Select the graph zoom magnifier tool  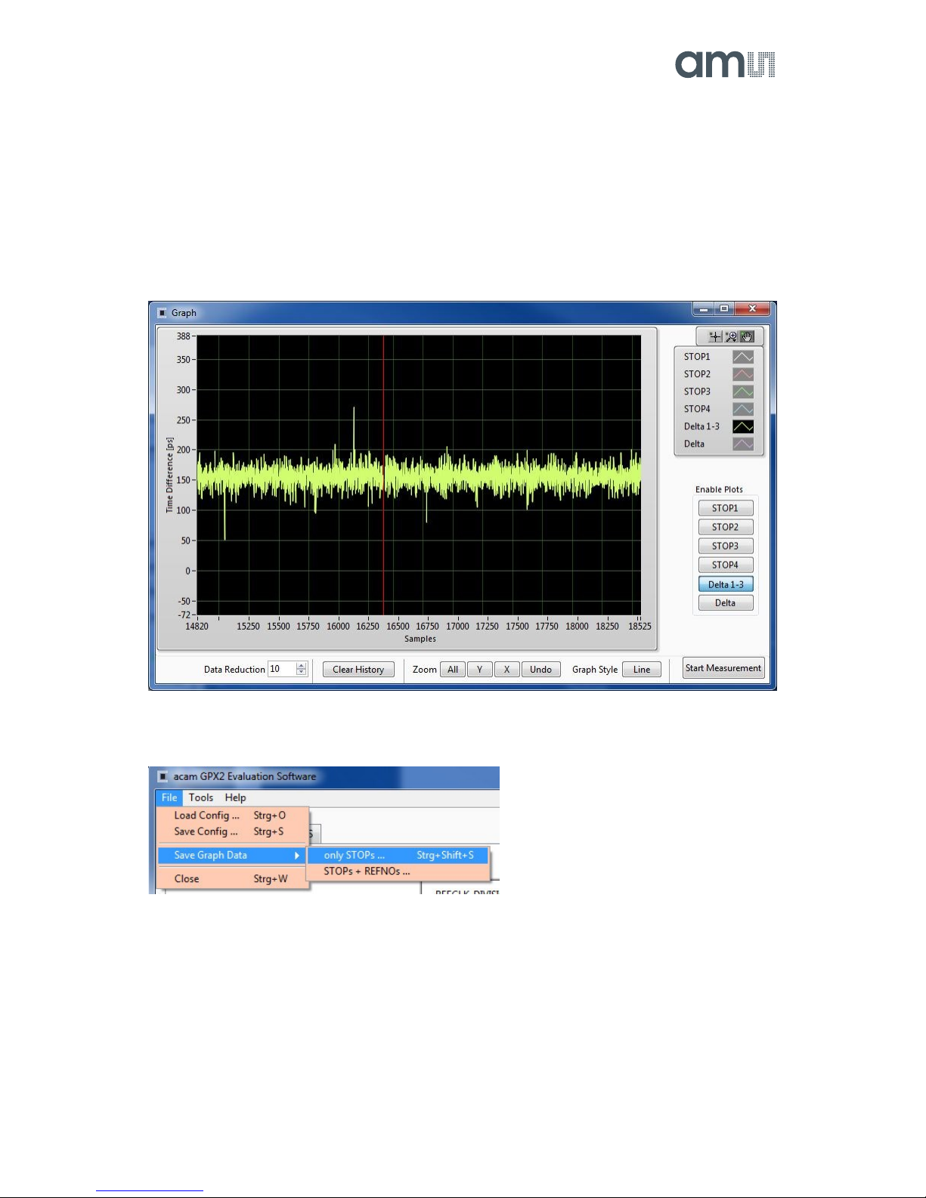[731, 337]
